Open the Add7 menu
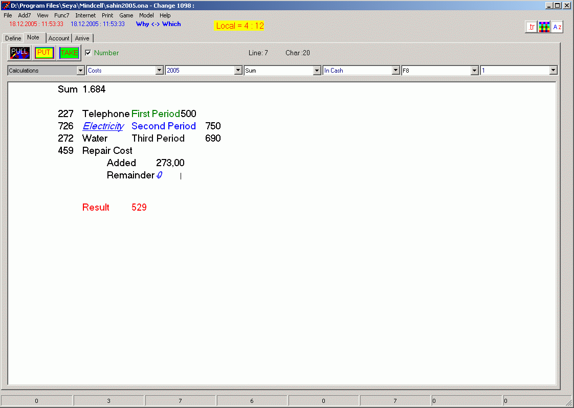Image resolution: width=574 pixels, height=408 pixels. pos(24,15)
